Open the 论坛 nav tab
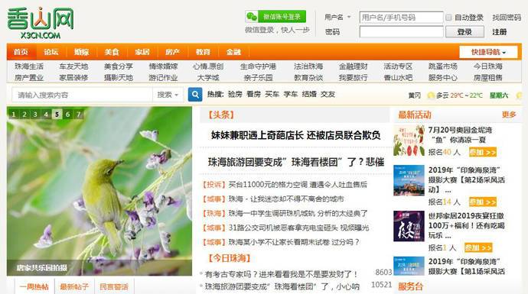This screenshot has height=294, width=528. [x=51, y=52]
